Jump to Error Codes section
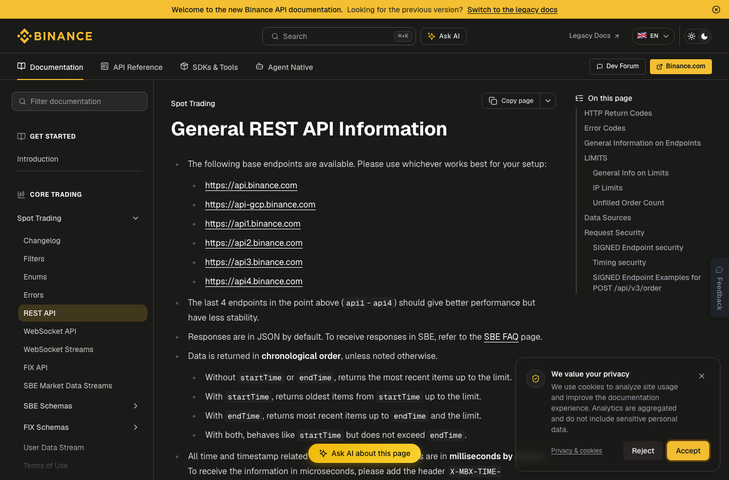The width and height of the screenshot is (729, 480). [605, 128]
